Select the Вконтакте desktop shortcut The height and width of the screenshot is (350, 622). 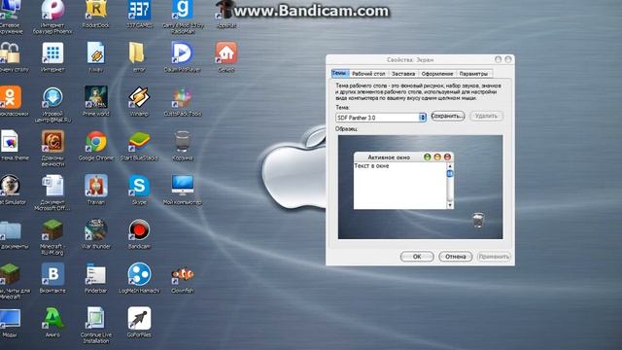click(x=52, y=274)
